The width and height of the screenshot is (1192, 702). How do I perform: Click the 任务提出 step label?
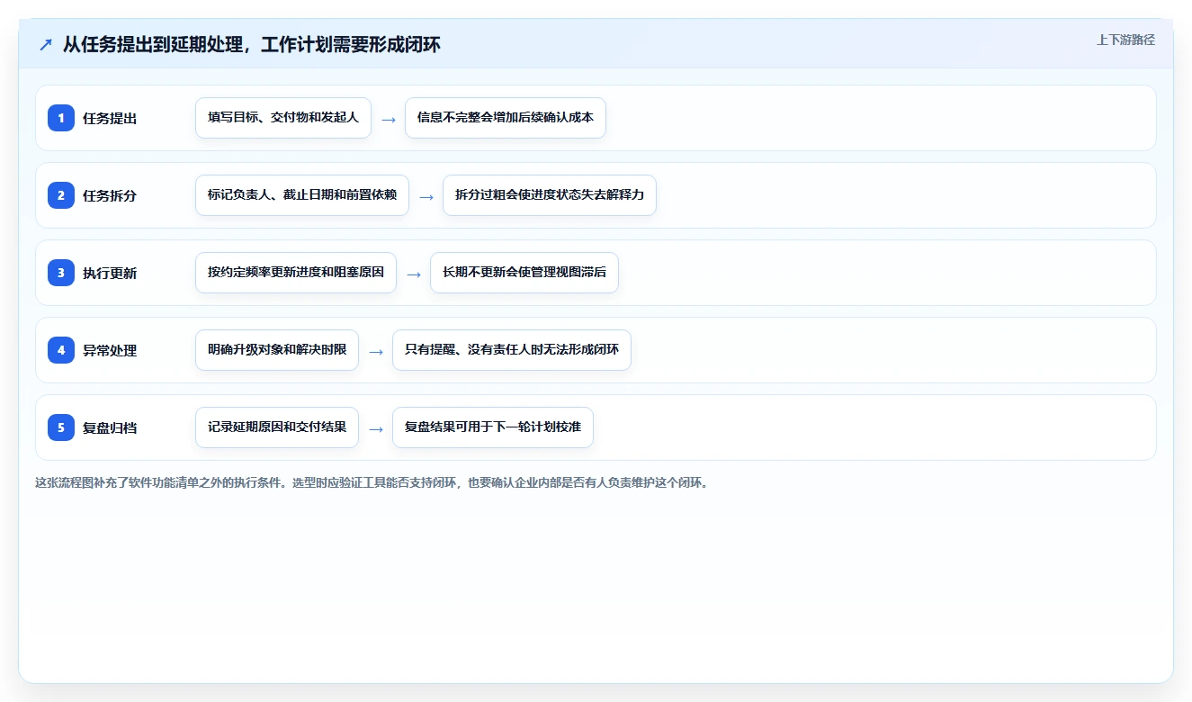point(110,118)
